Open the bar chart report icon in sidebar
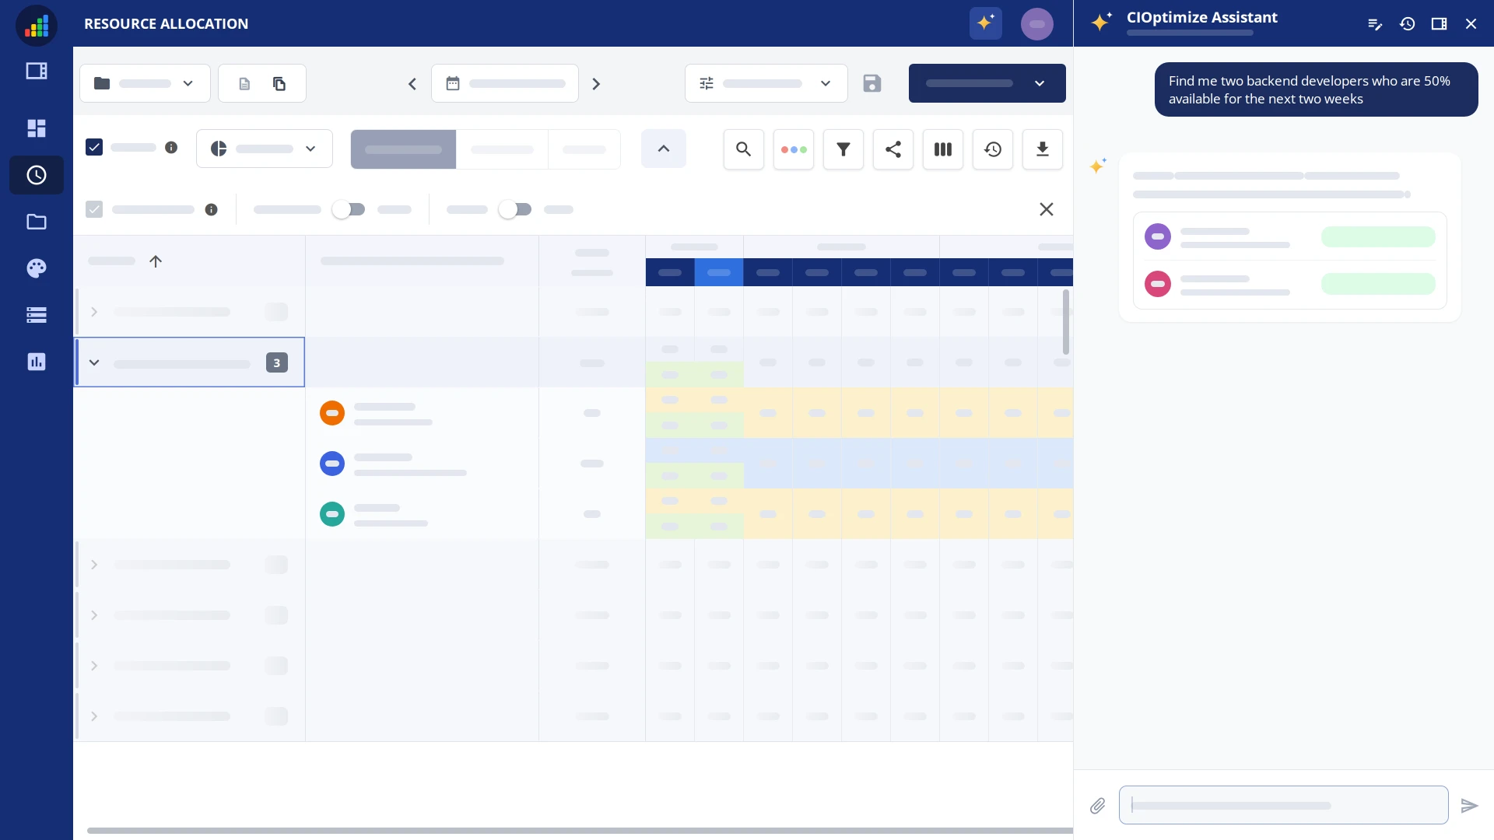This screenshot has height=840, width=1494. pyautogui.click(x=37, y=362)
